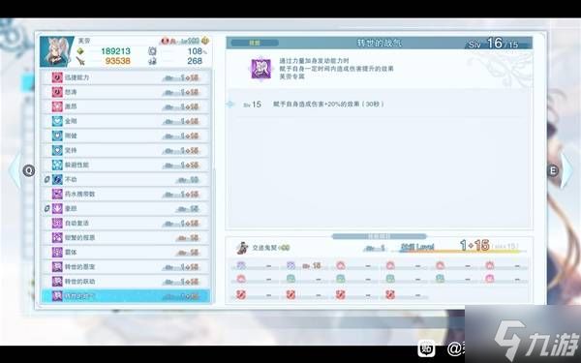Image resolution: width=581 pixels, height=363 pixels.
Task: Click the 1+15 skill level value
Action: [x=474, y=245]
